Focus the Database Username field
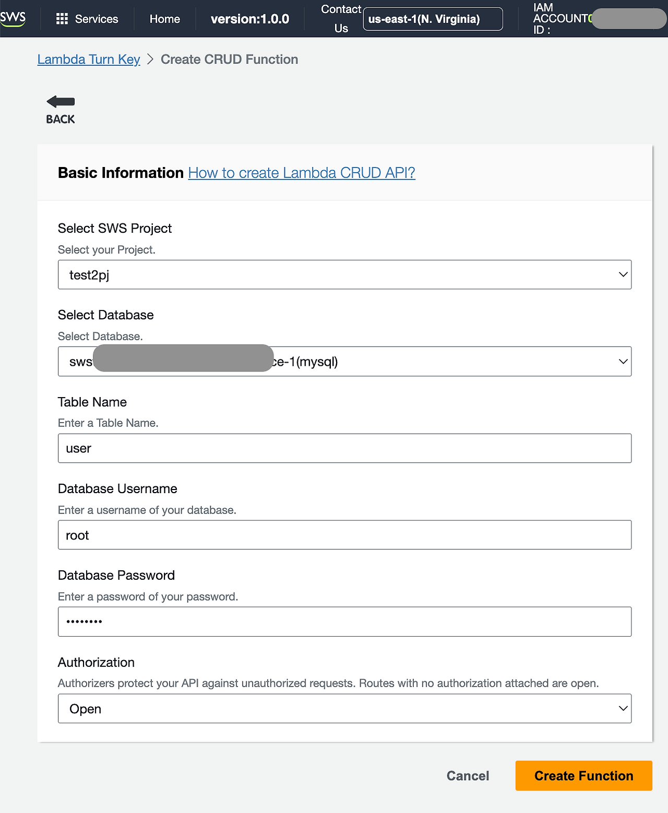 (344, 535)
